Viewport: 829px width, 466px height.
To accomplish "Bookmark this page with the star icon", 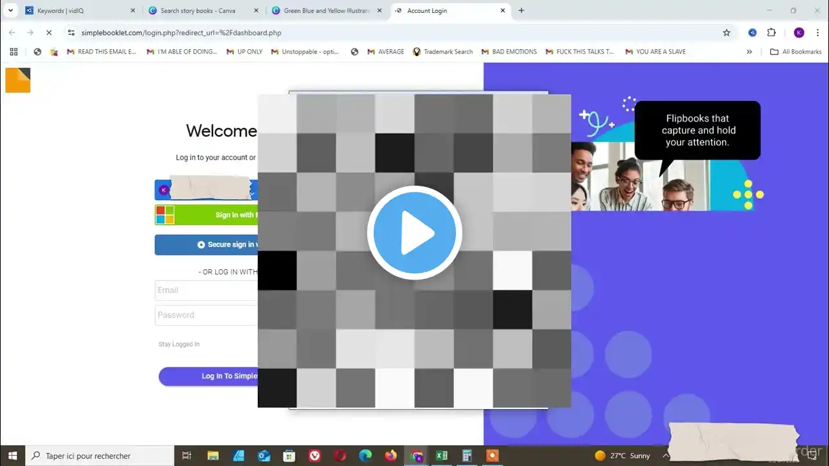I will [x=727, y=32].
